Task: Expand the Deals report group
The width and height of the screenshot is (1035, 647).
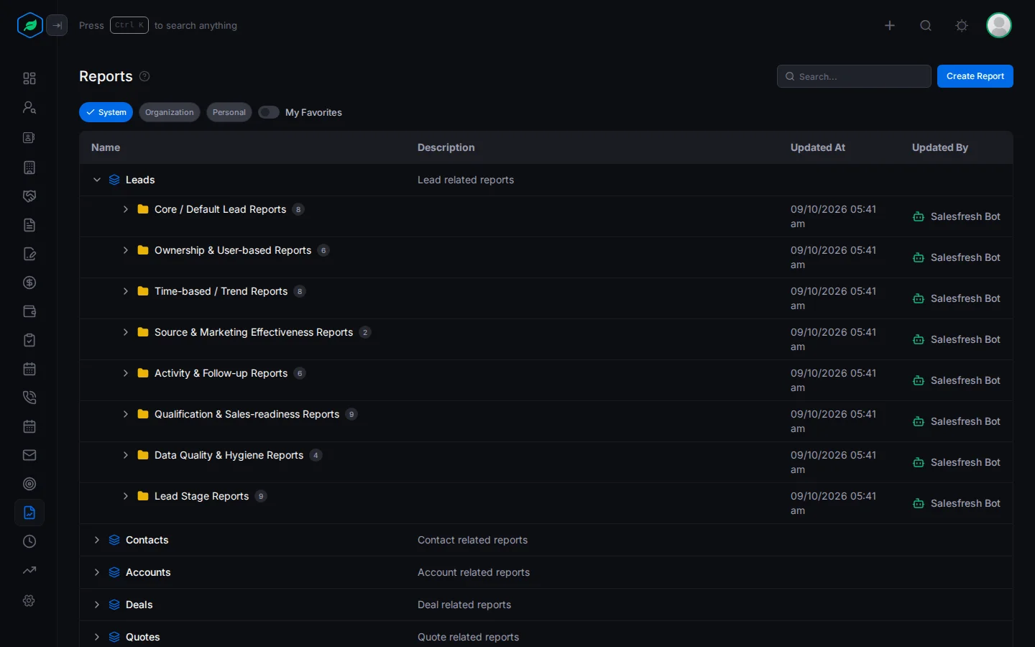Action: point(97,605)
